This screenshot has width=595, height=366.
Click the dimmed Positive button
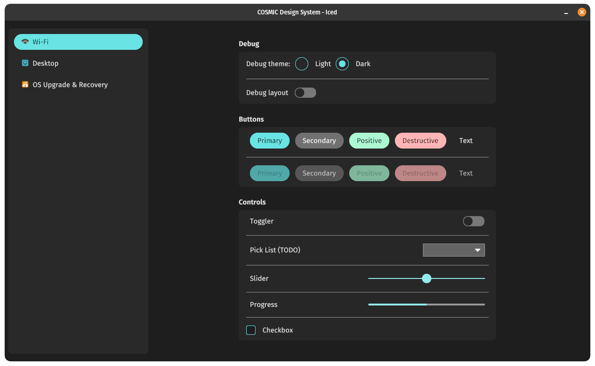pos(369,173)
